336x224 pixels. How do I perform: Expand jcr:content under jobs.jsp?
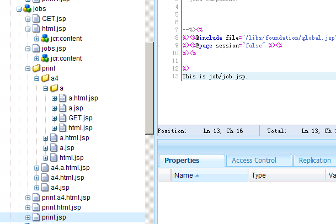[36, 58]
